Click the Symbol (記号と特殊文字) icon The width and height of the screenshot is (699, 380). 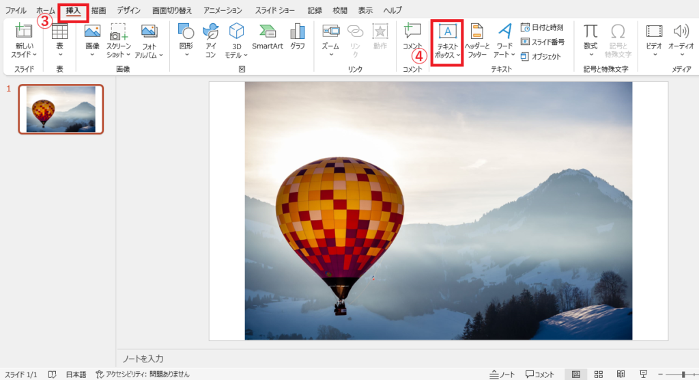[x=618, y=31]
